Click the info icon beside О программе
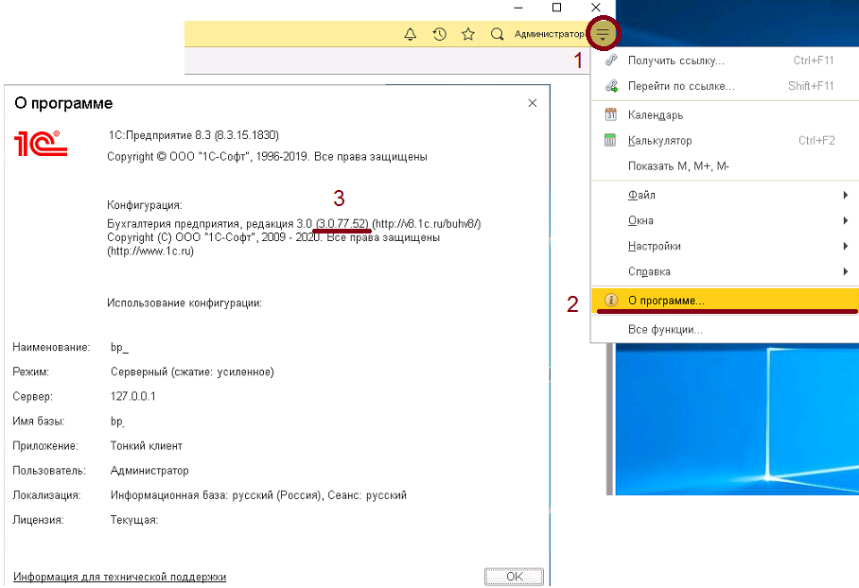The image size is (859, 588). (x=611, y=300)
